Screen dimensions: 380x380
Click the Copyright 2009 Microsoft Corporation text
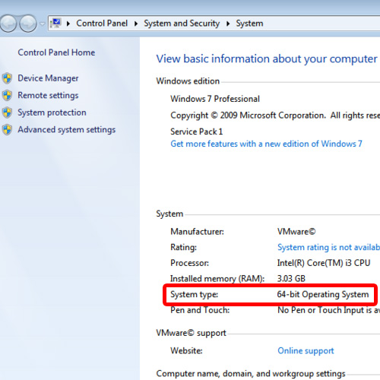(275, 116)
